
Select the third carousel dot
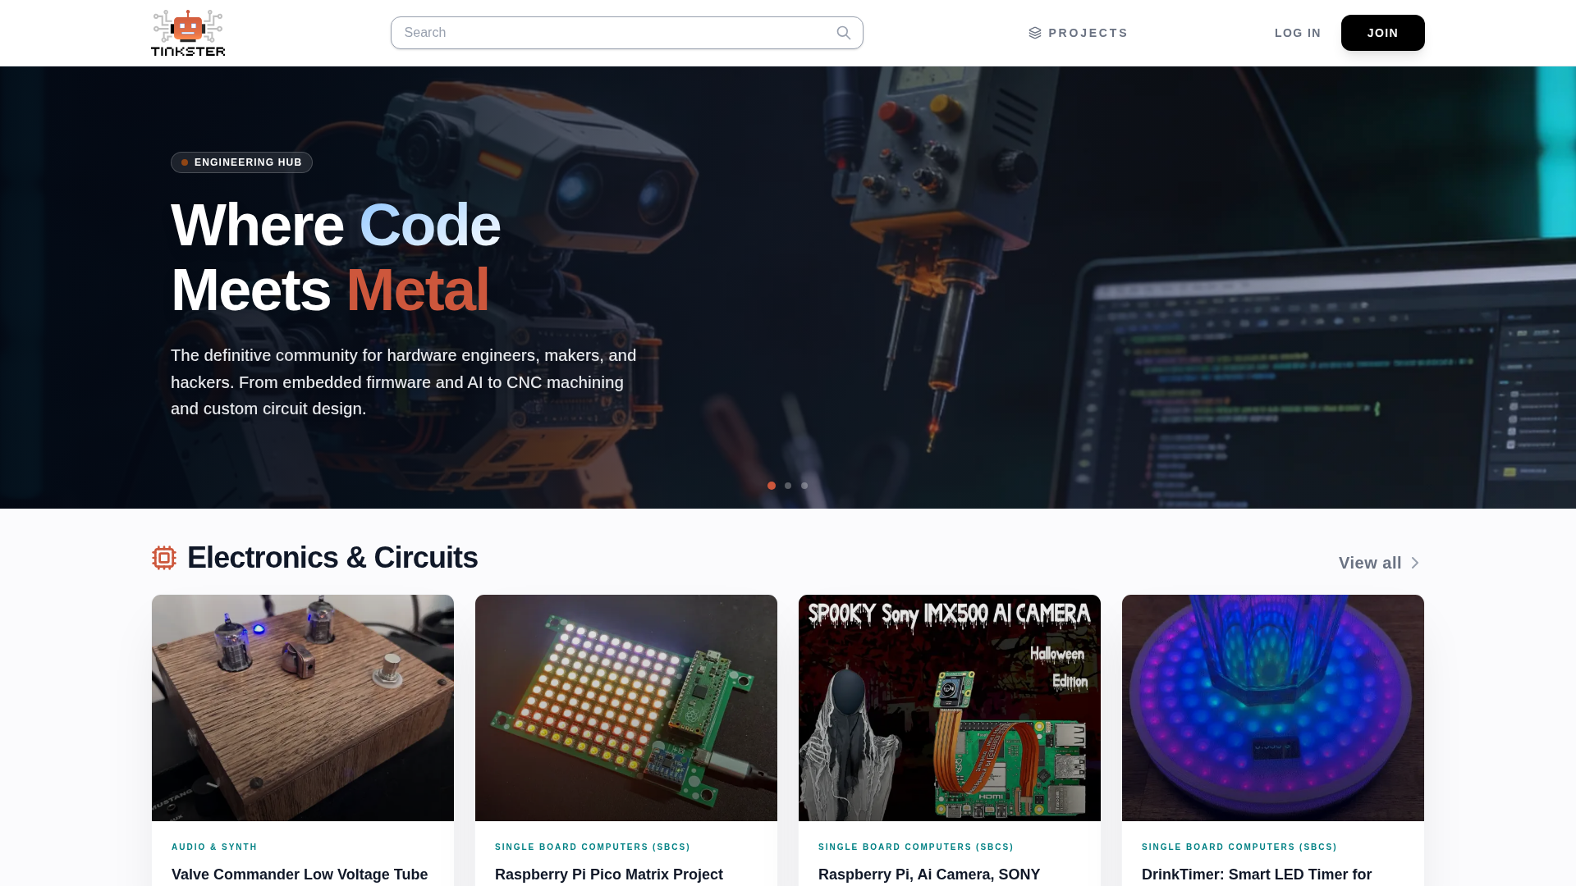pyautogui.click(x=804, y=486)
